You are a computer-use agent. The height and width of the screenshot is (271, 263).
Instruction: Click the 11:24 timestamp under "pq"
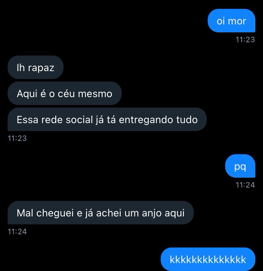tap(245, 185)
